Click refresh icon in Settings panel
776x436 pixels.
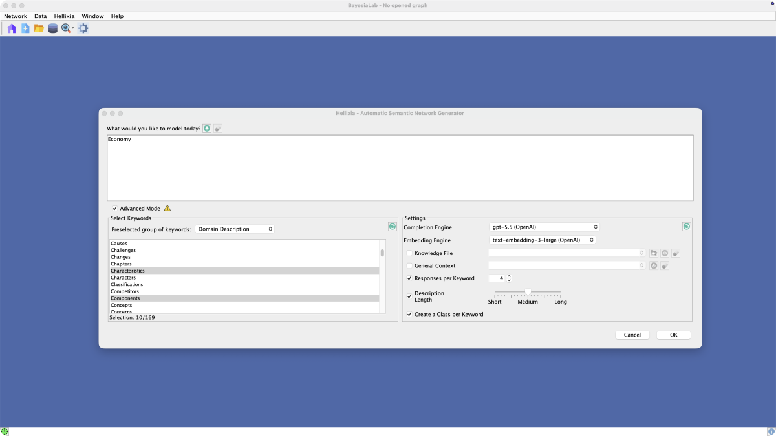687,227
